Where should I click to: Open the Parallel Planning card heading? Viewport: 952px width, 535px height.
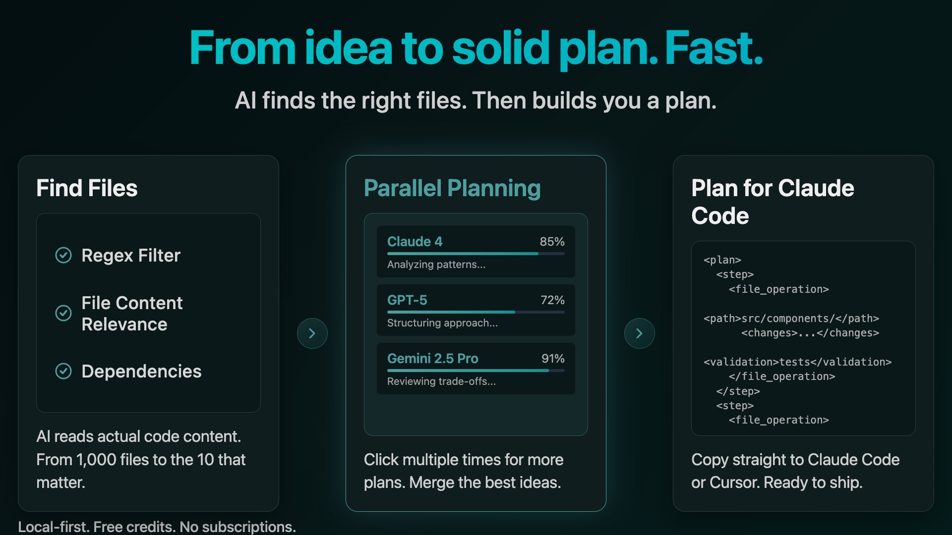(452, 188)
